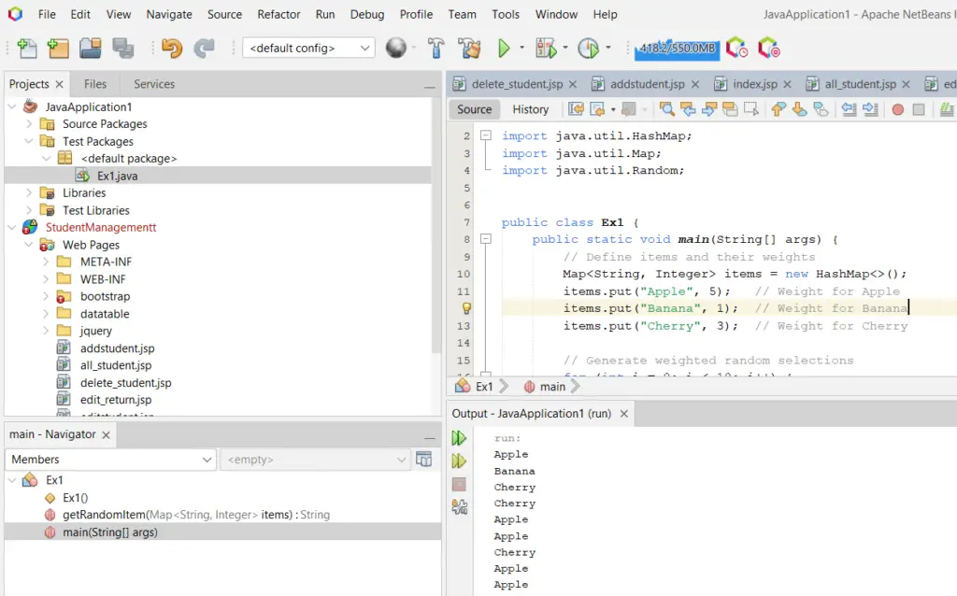
Task: Toggle a bookmark with editor toolbar icon
Action: (x=820, y=108)
